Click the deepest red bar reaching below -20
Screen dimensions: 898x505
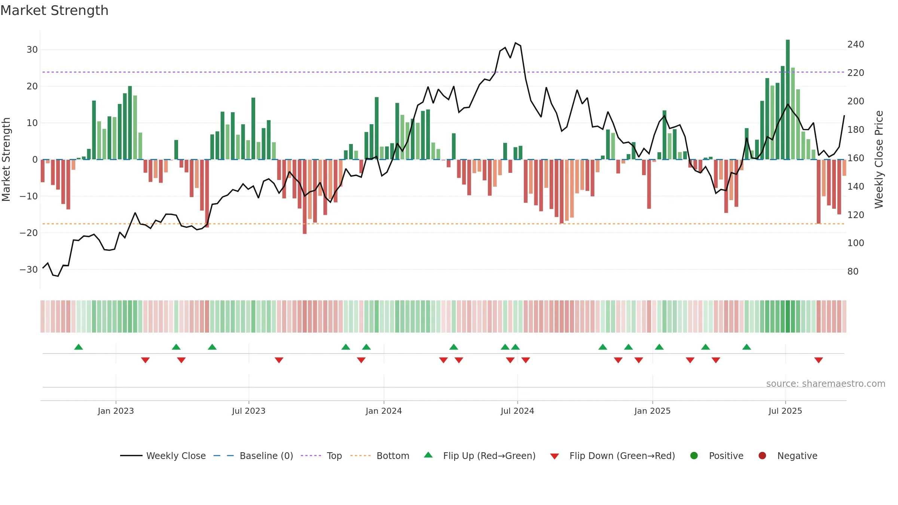click(x=305, y=197)
